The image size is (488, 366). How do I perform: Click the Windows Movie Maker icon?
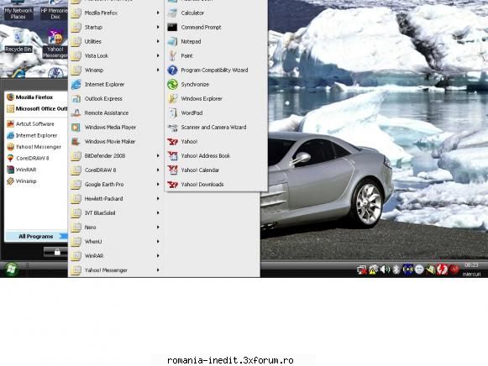pyautogui.click(x=76, y=142)
